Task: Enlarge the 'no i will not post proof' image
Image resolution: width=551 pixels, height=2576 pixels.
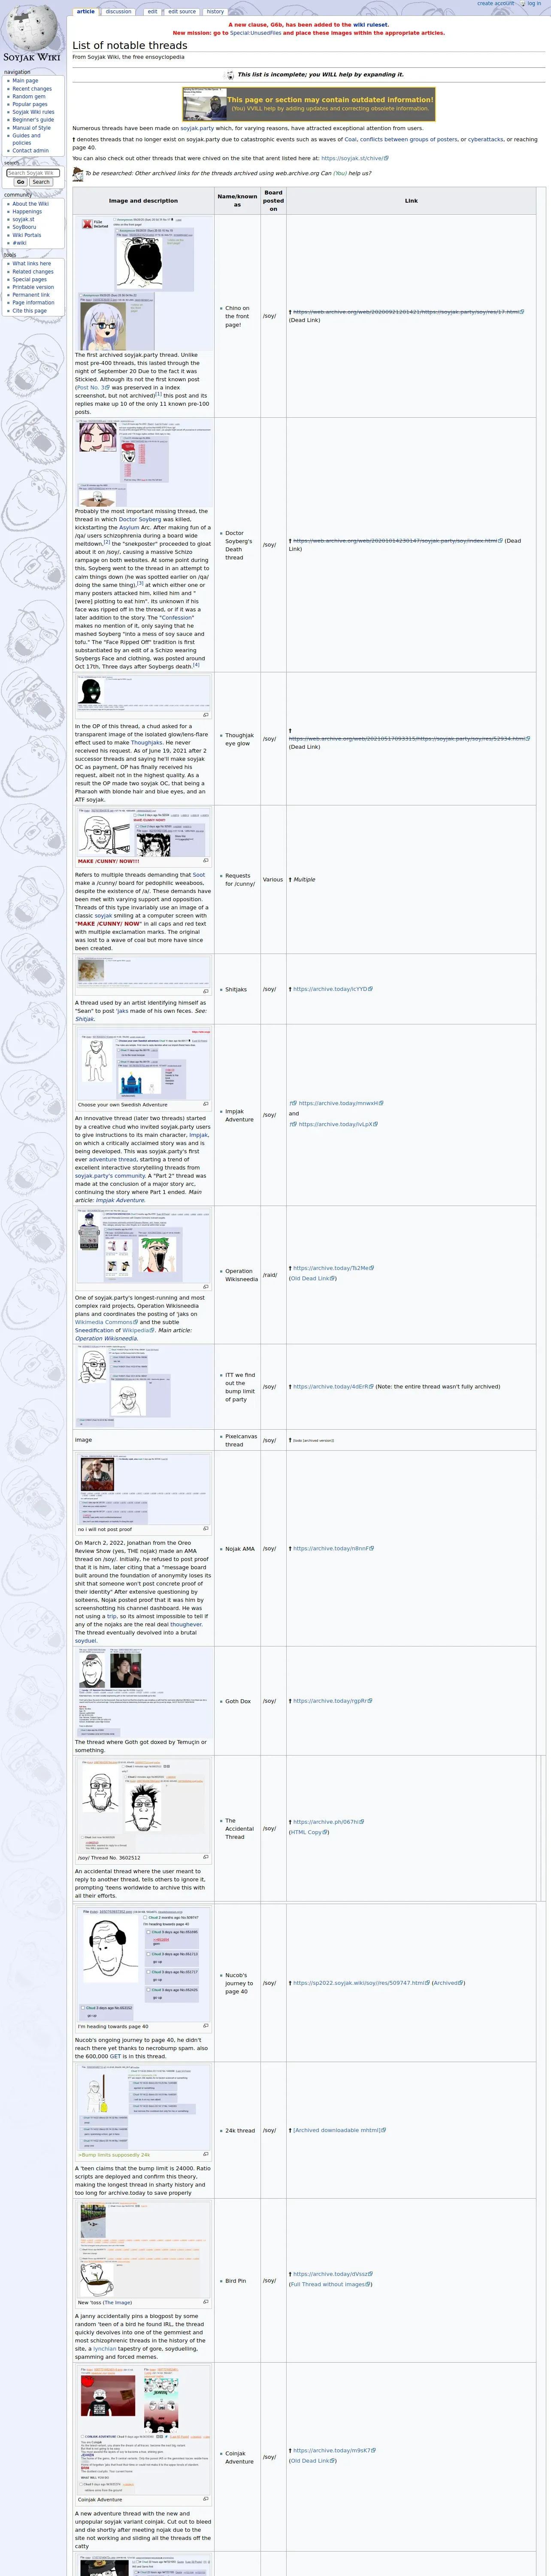Action: point(206,1528)
